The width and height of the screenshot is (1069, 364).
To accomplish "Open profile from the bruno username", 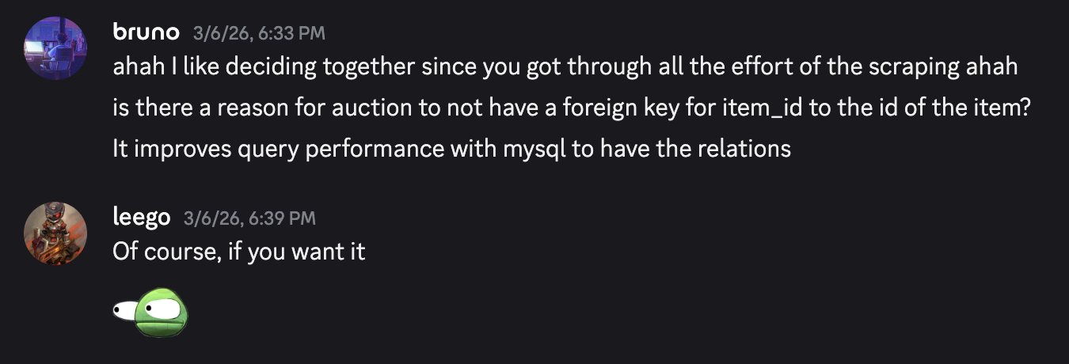I will (x=146, y=32).
